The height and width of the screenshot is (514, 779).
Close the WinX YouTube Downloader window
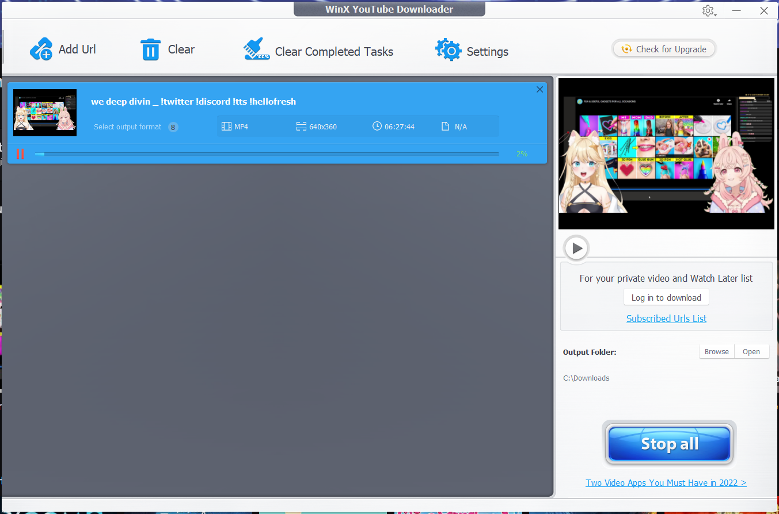coord(764,10)
